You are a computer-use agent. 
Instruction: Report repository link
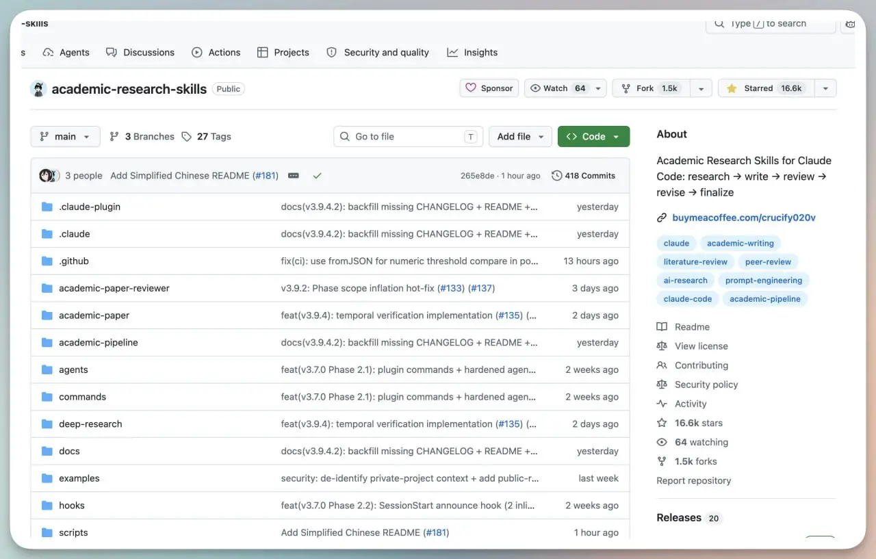coord(693,480)
